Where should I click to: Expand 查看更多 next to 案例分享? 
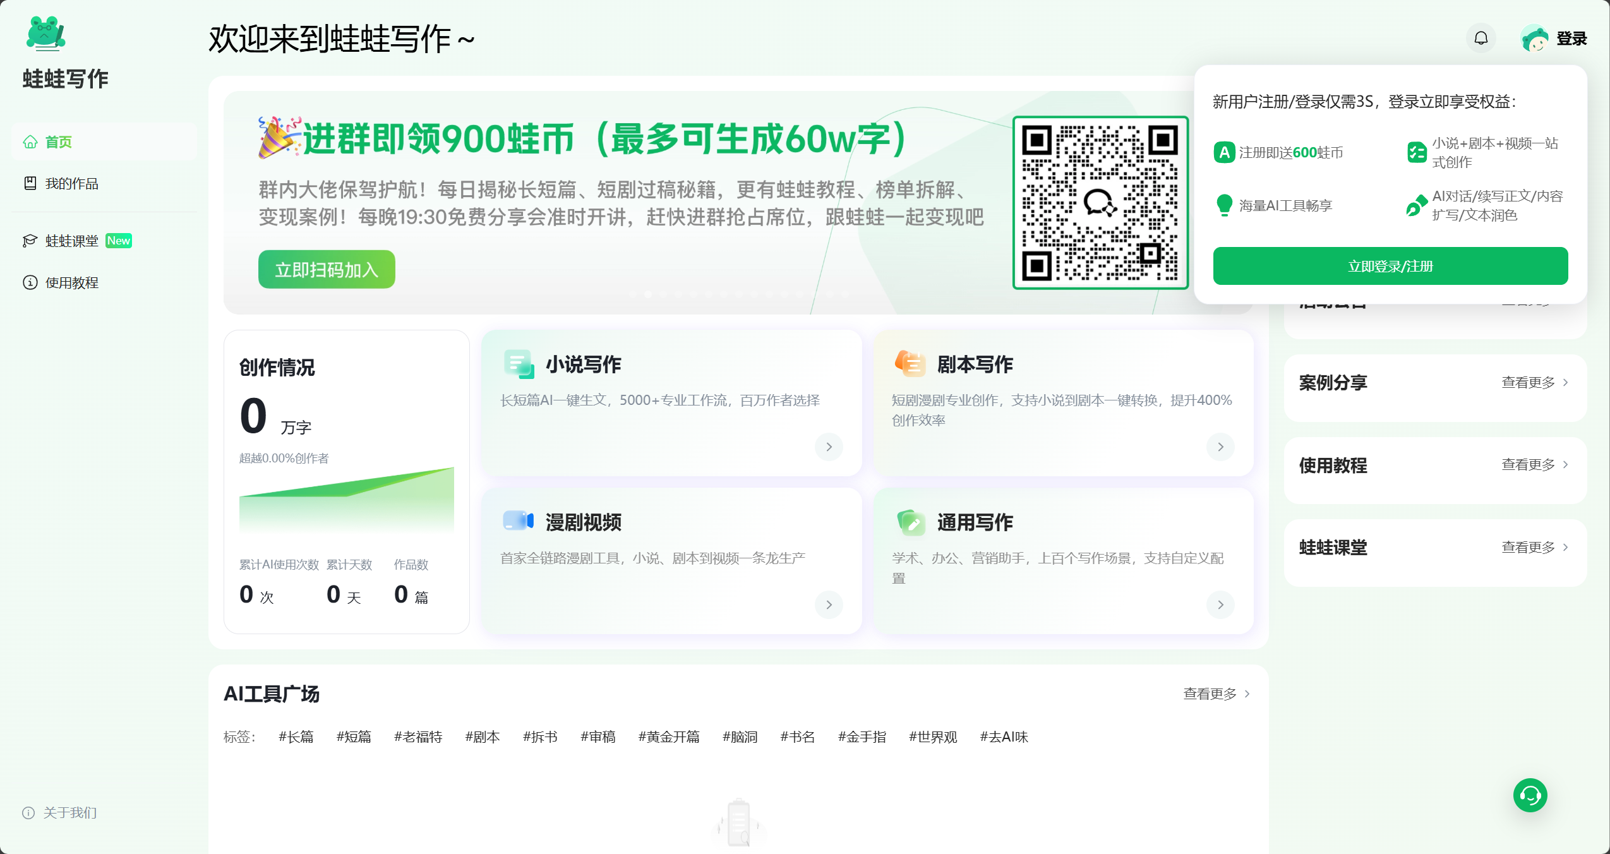coord(1533,382)
